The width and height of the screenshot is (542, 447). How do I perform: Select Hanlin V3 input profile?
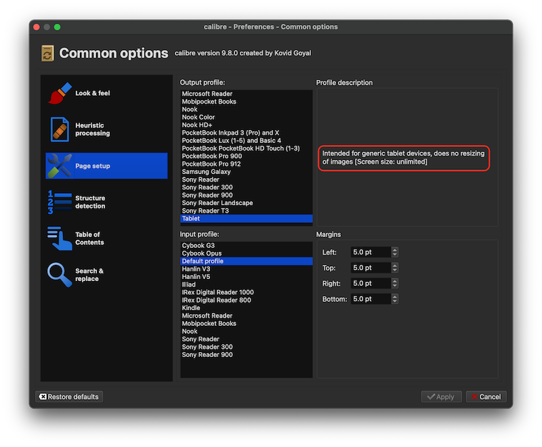pyautogui.click(x=247, y=269)
